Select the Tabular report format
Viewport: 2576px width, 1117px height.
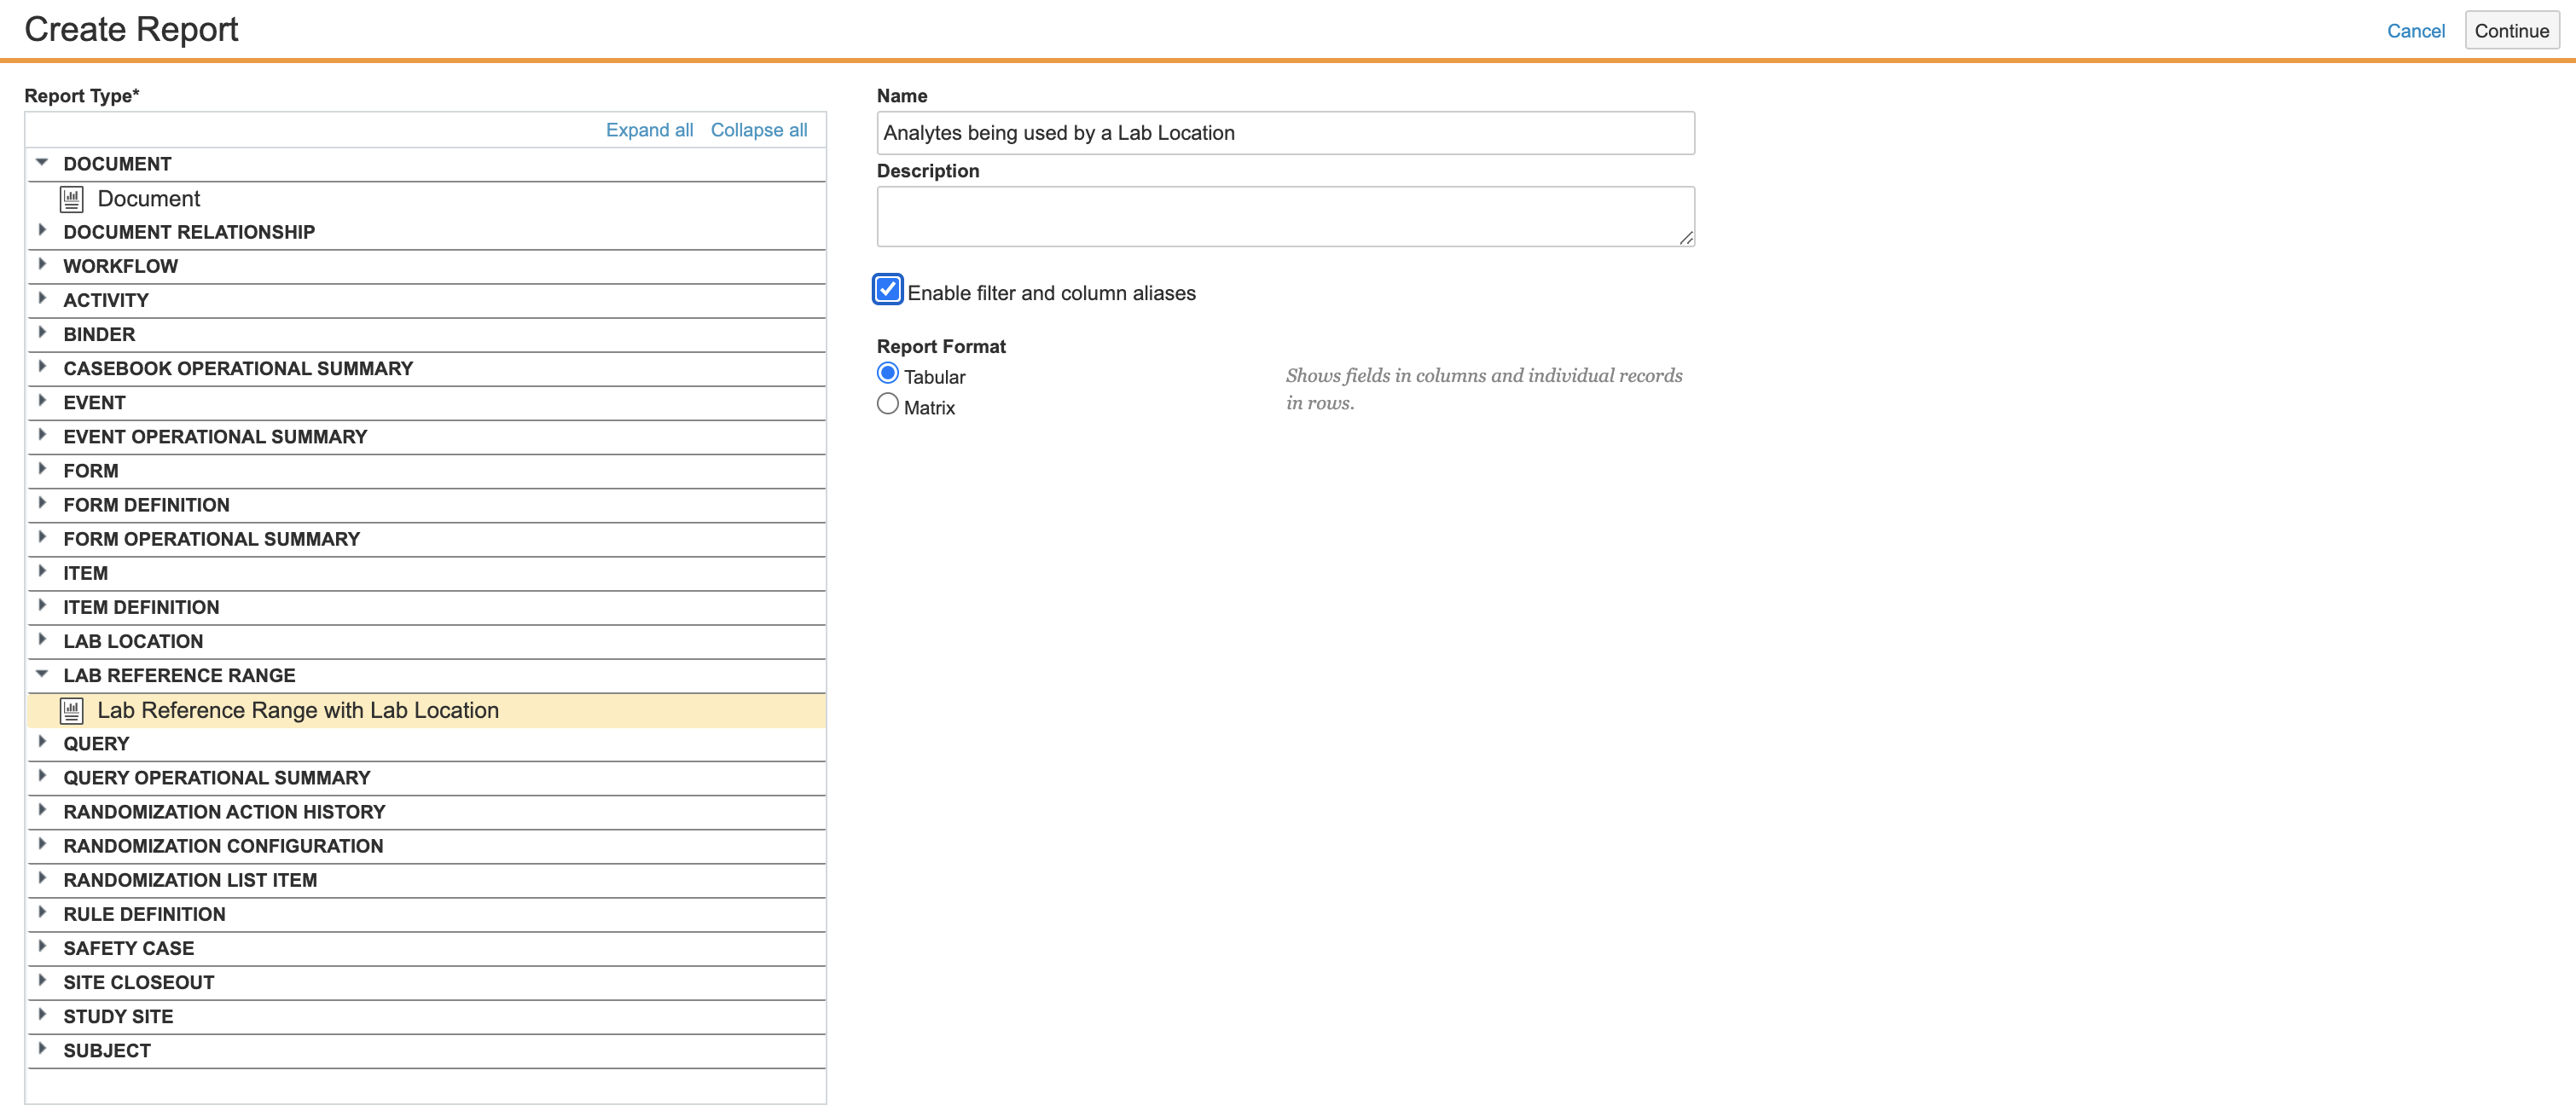click(887, 374)
